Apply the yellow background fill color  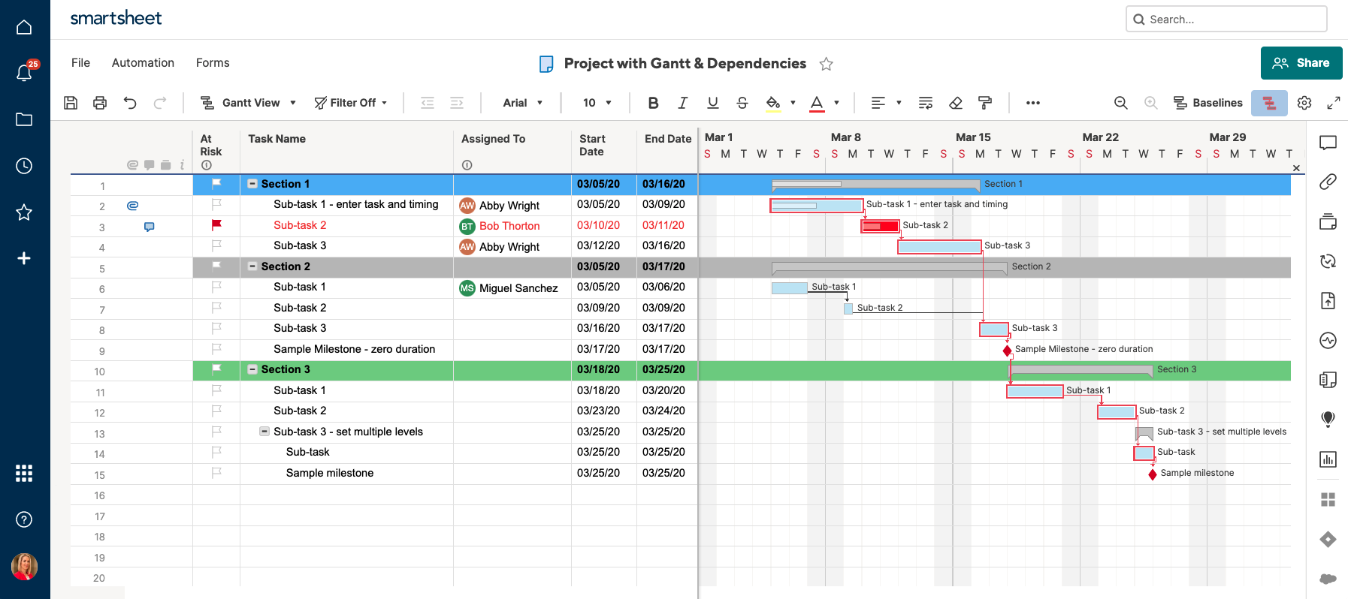773,103
